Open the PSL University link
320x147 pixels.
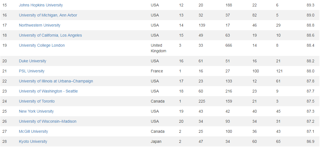point(32,71)
